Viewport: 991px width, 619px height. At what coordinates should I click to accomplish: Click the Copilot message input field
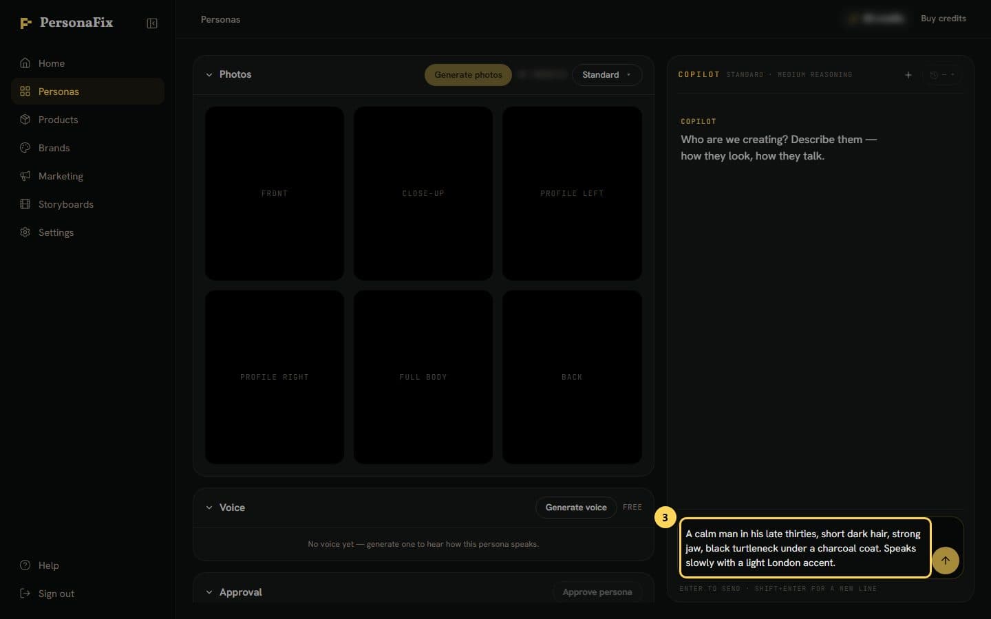pyautogui.click(x=804, y=548)
